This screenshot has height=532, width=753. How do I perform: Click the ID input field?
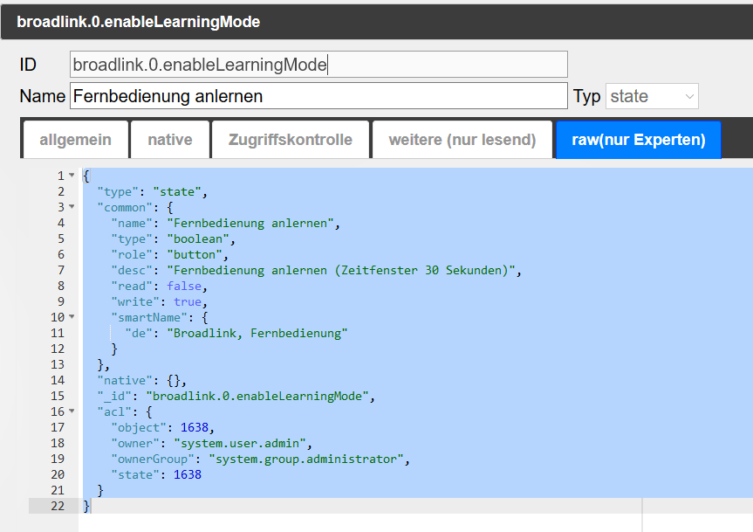click(x=318, y=65)
